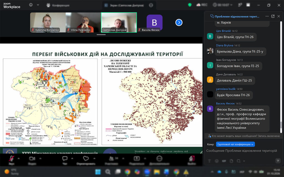Select message 'Цех Віталій, група ГН-26'
This screenshot has width=284, height=177.
[x=235, y=37]
